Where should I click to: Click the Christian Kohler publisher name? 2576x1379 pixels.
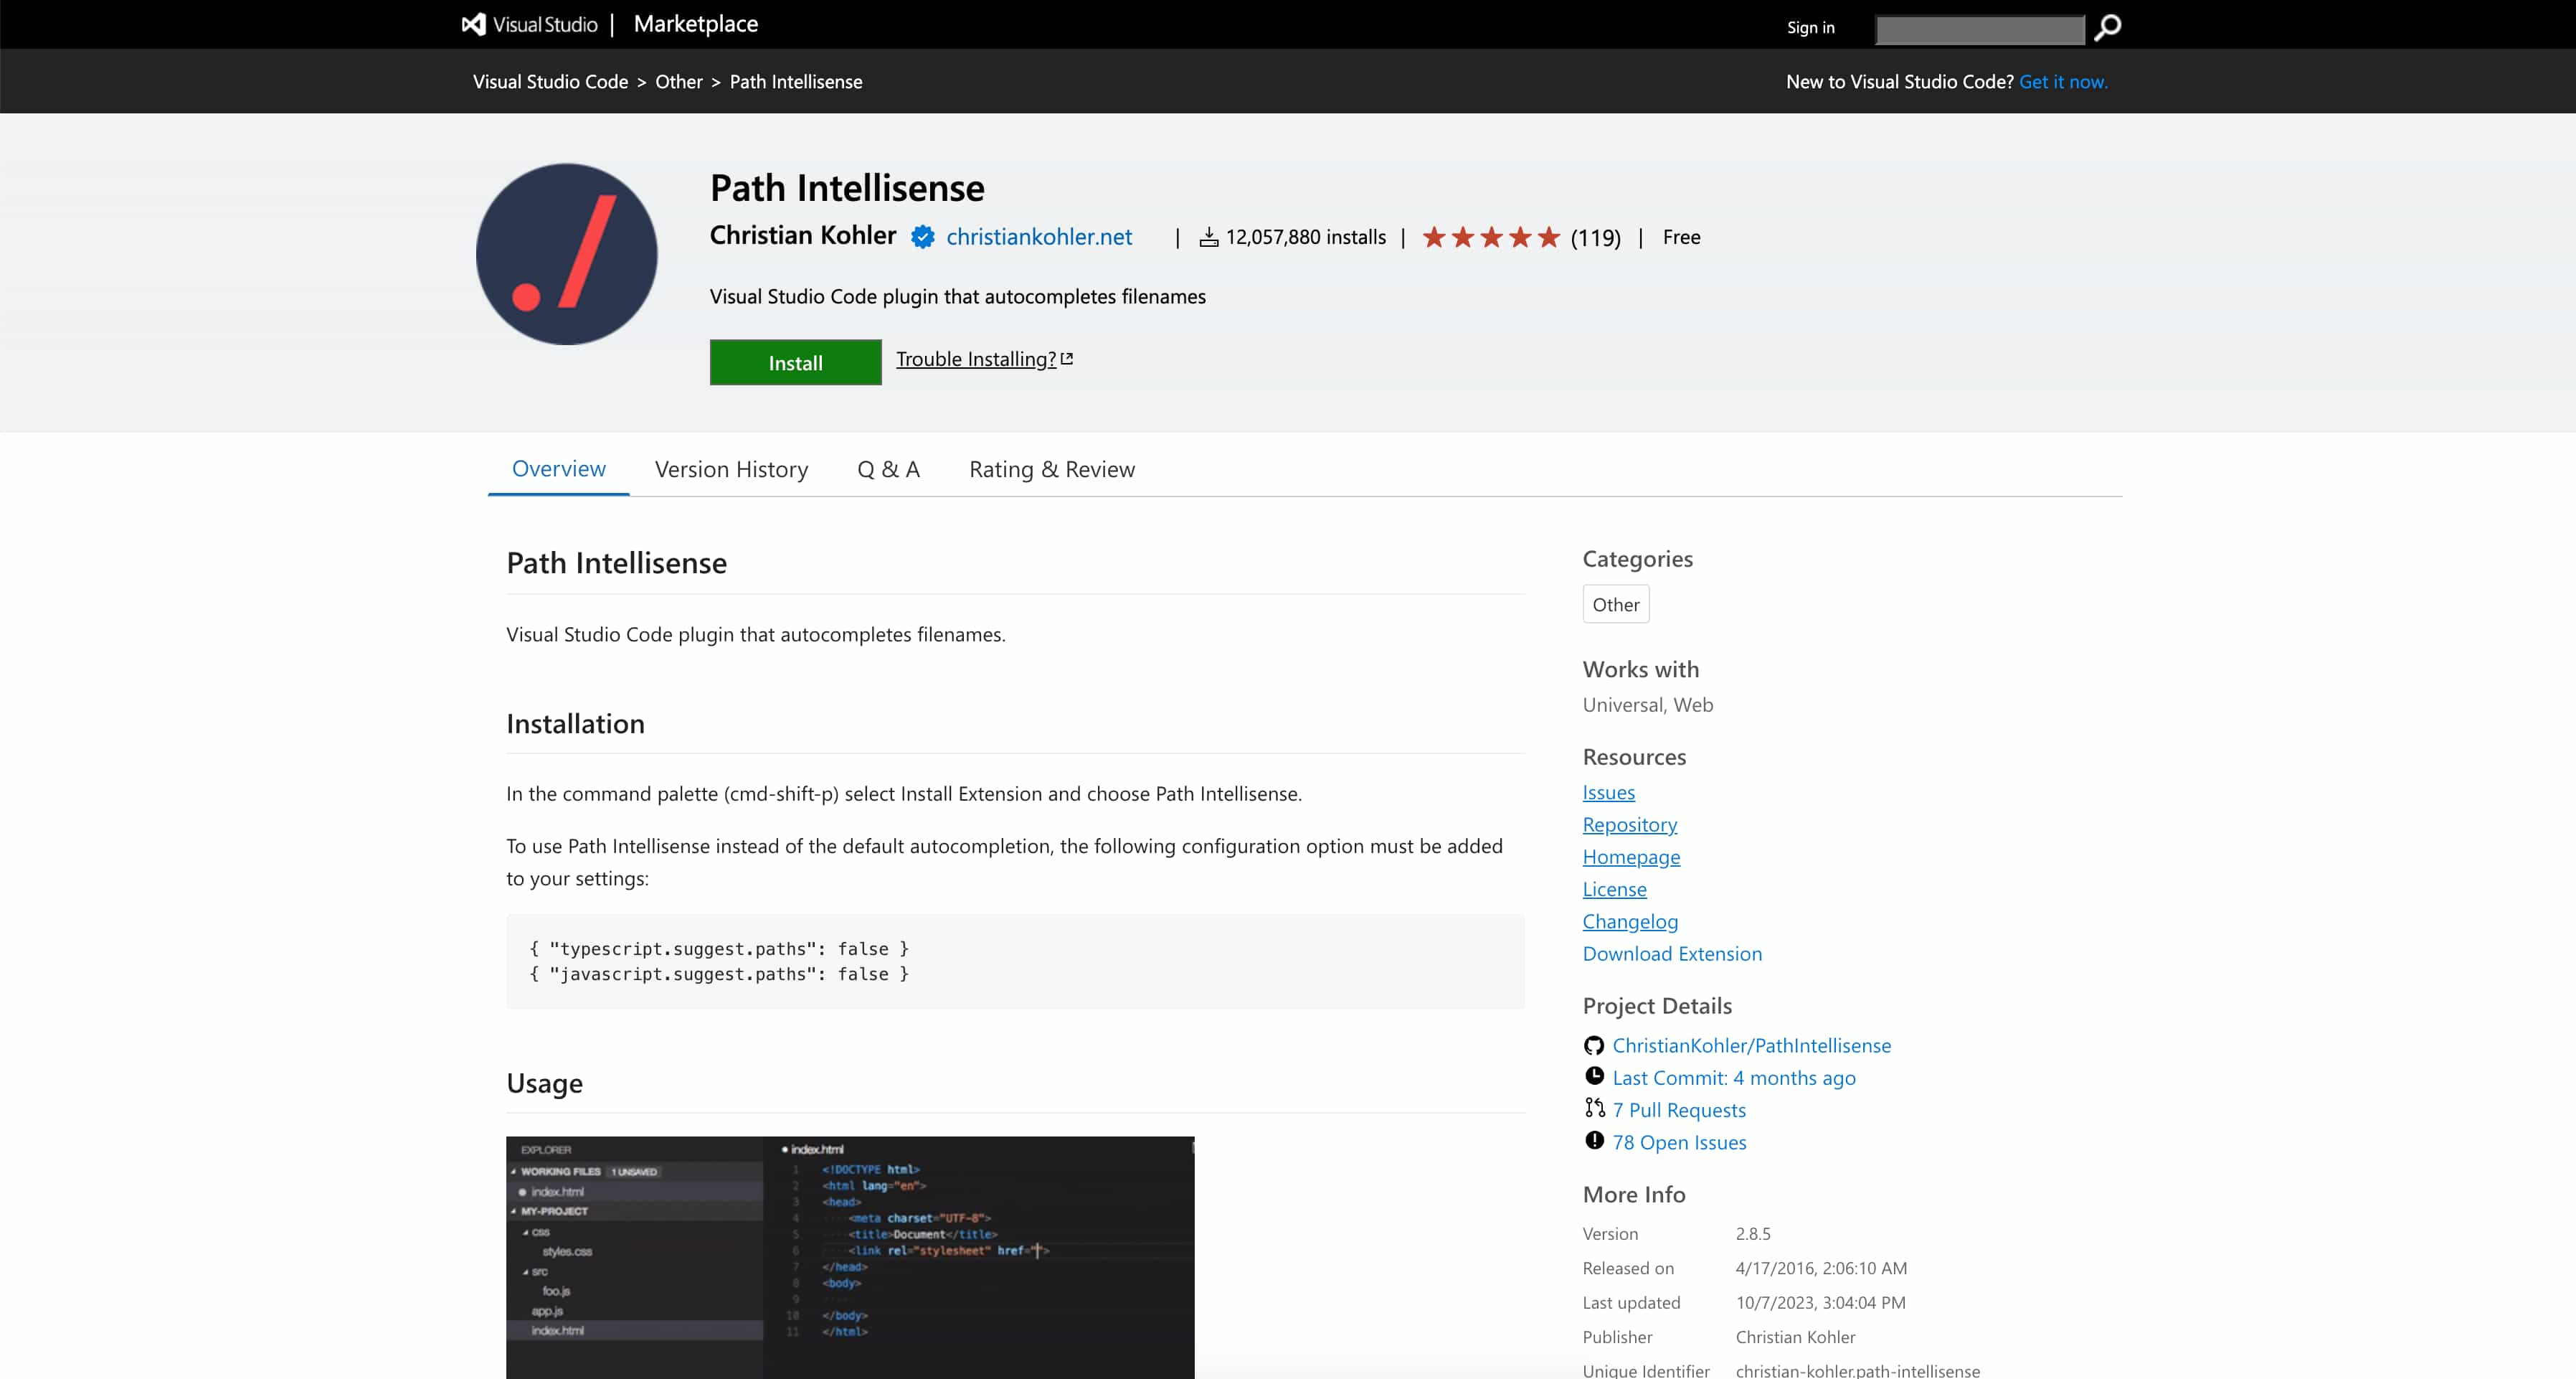pos(803,235)
